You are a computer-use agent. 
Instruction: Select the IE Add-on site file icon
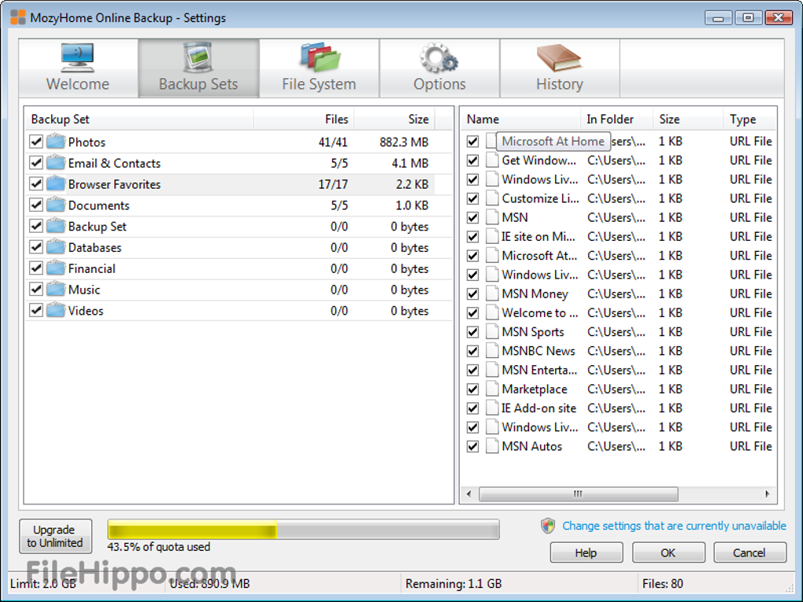click(x=492, y=408)
